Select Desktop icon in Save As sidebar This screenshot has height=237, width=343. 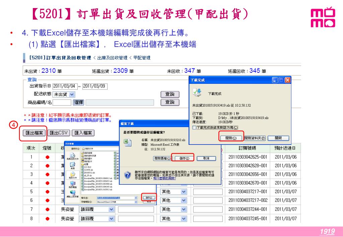[x=72, y=166]
